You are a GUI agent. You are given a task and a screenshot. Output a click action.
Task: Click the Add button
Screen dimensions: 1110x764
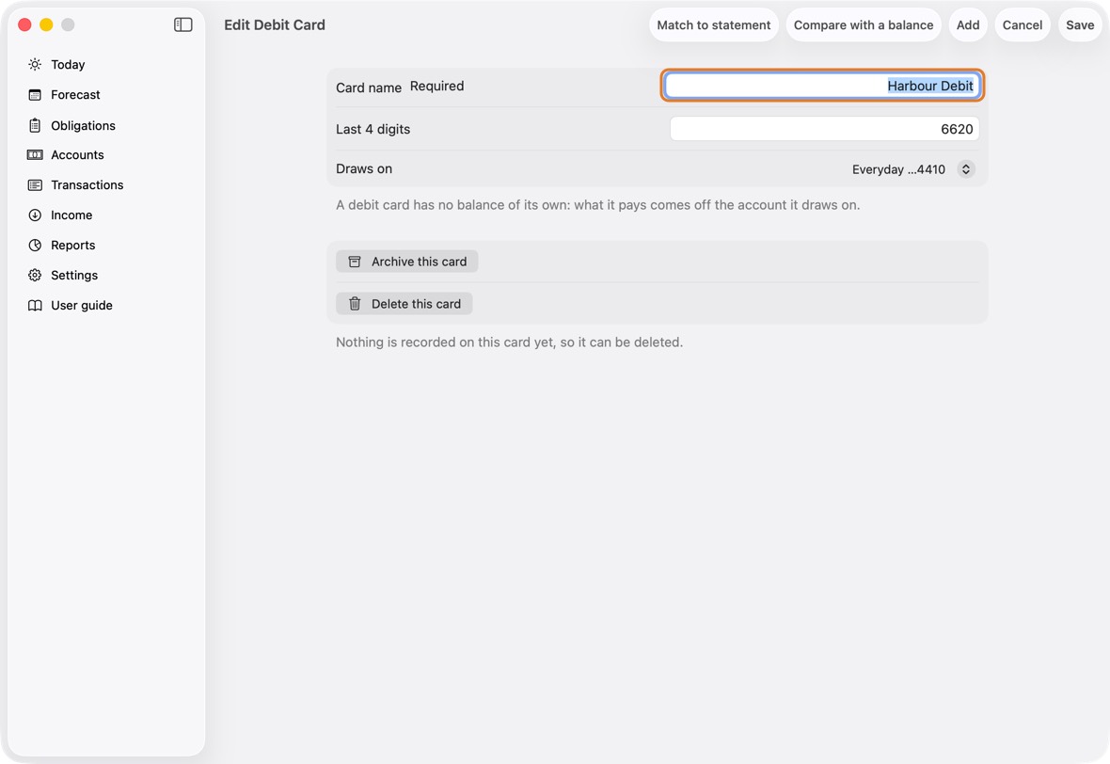click(x=968, y=24)
